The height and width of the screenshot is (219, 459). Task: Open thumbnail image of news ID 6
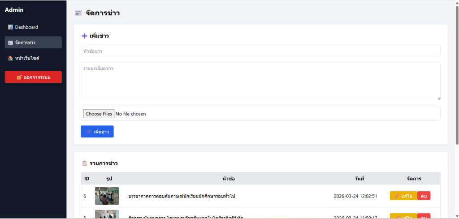pos(107,196)
